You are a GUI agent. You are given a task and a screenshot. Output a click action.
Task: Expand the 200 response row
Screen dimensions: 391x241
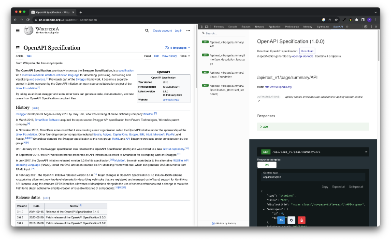313,127
